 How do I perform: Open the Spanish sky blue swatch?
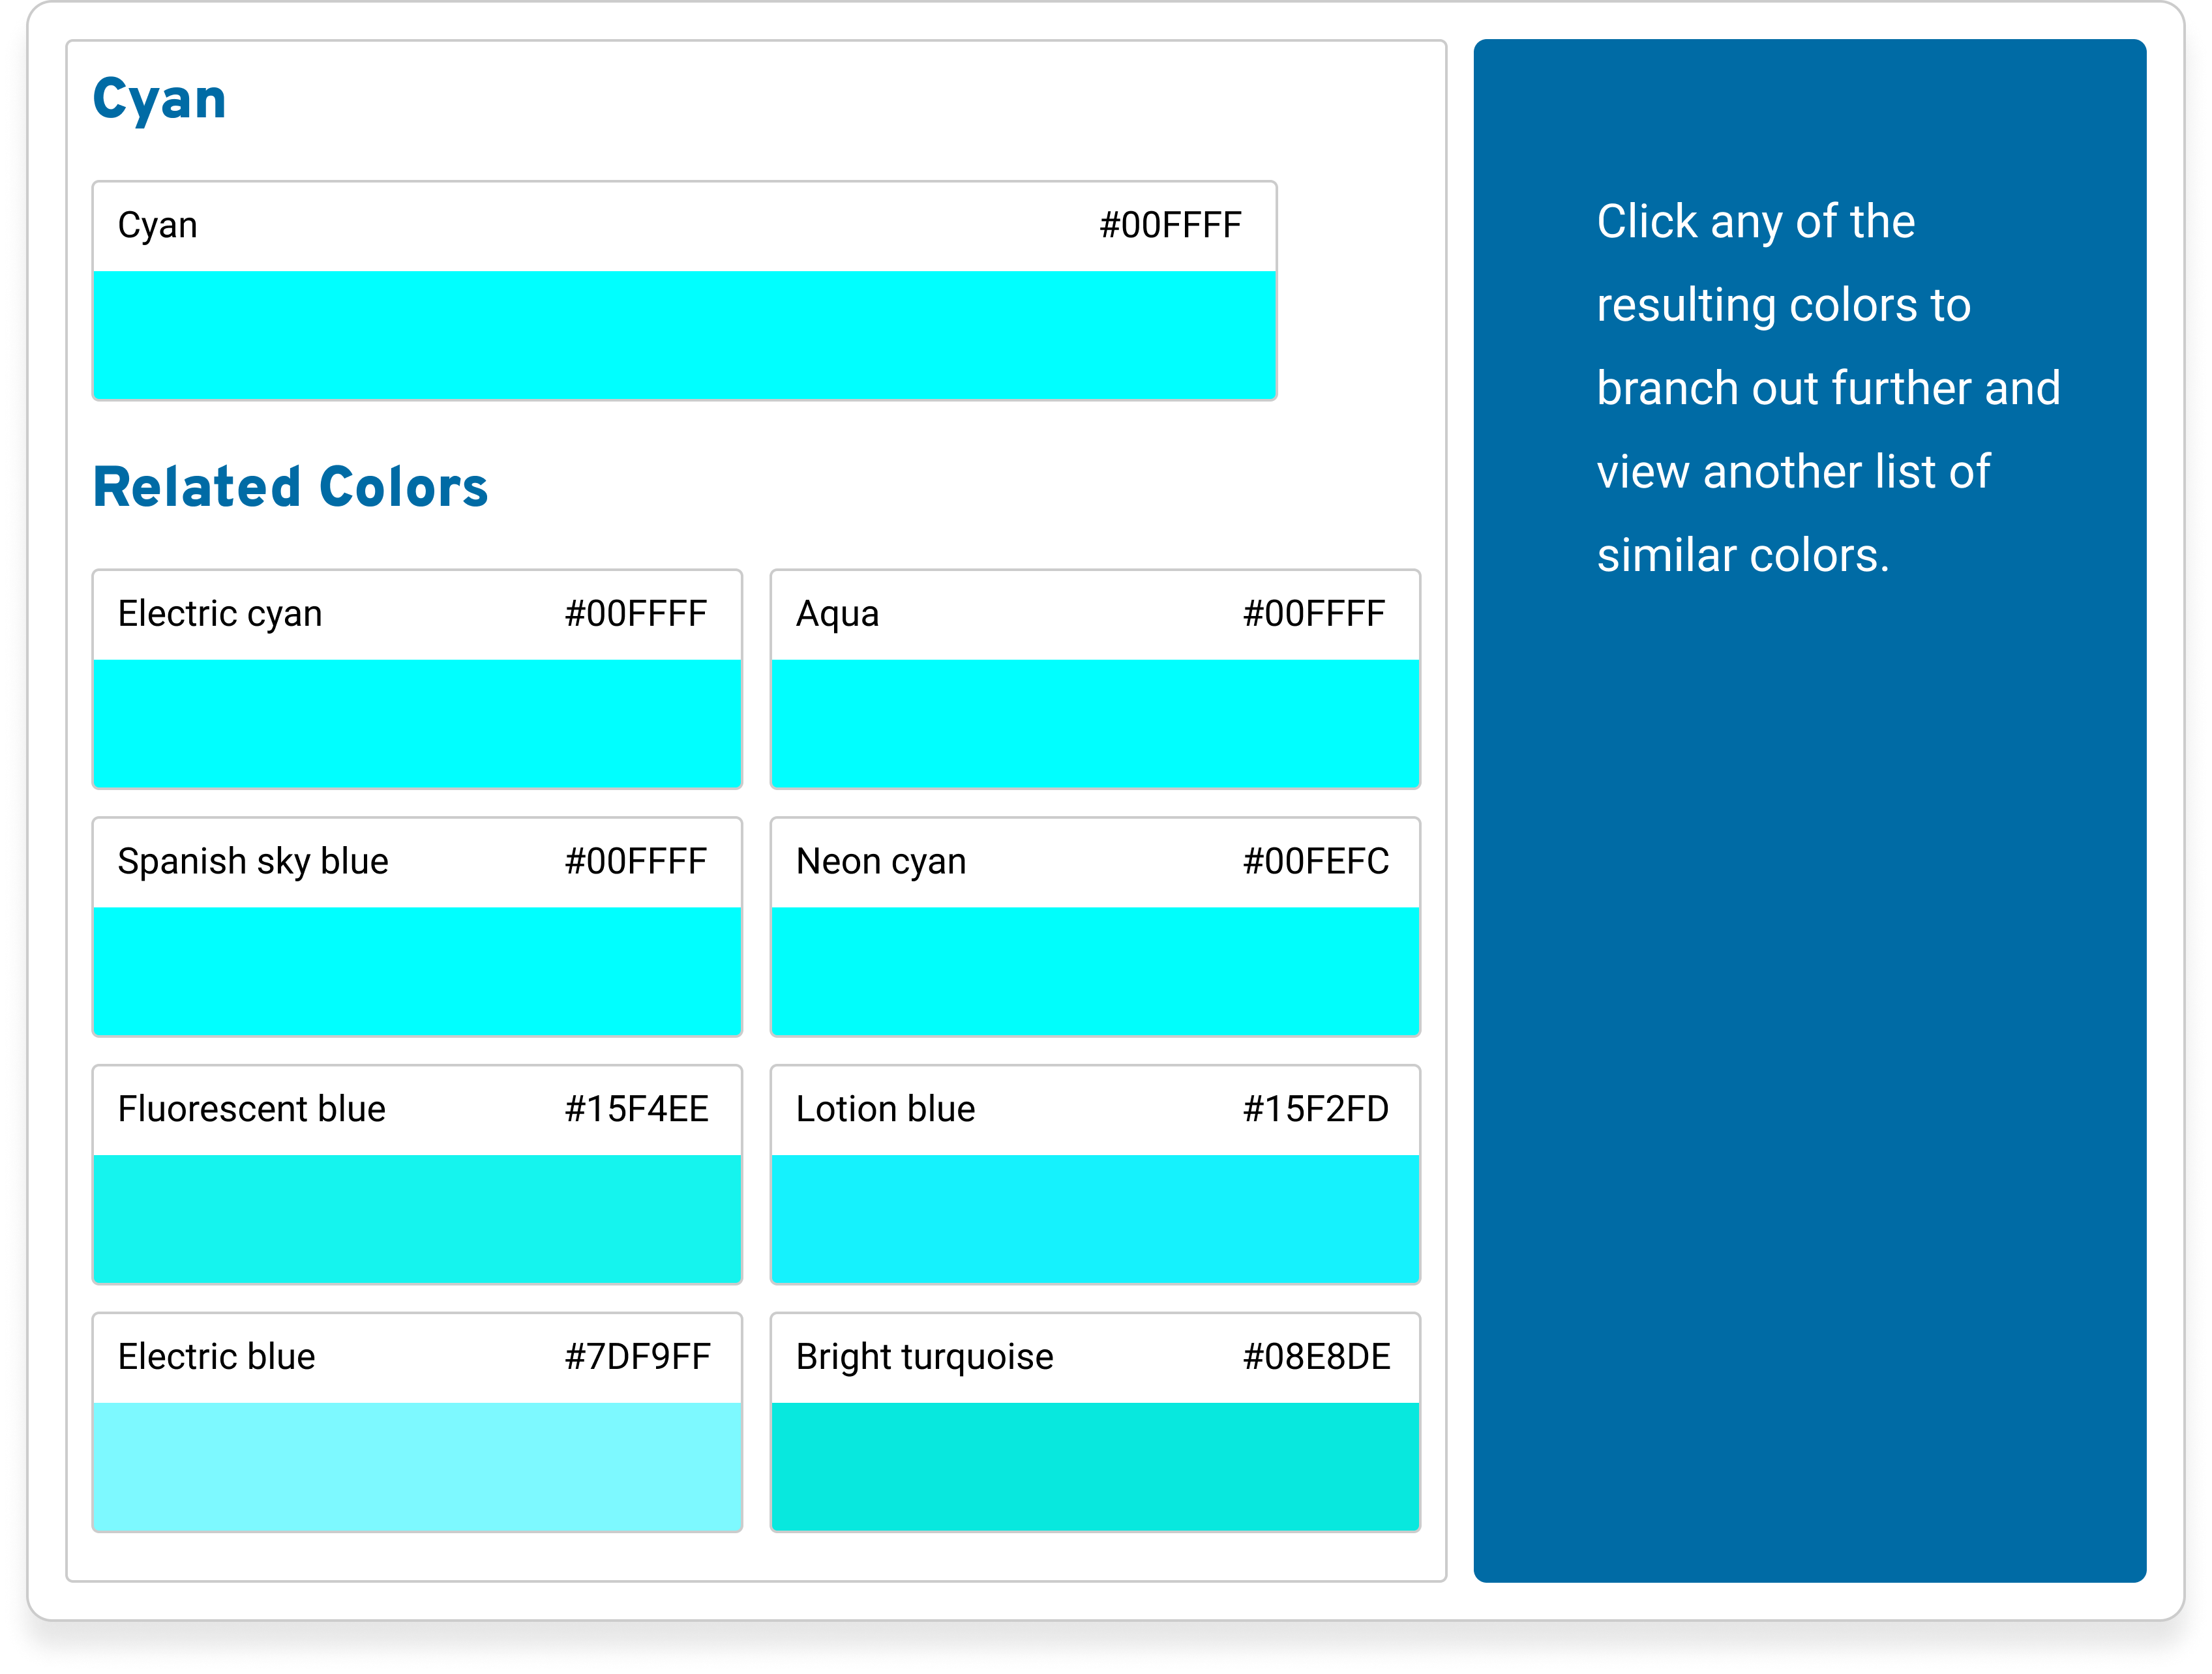point(417,971)
